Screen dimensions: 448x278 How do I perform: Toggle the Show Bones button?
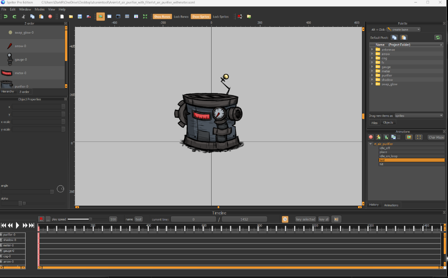click(x=162, y=17)
